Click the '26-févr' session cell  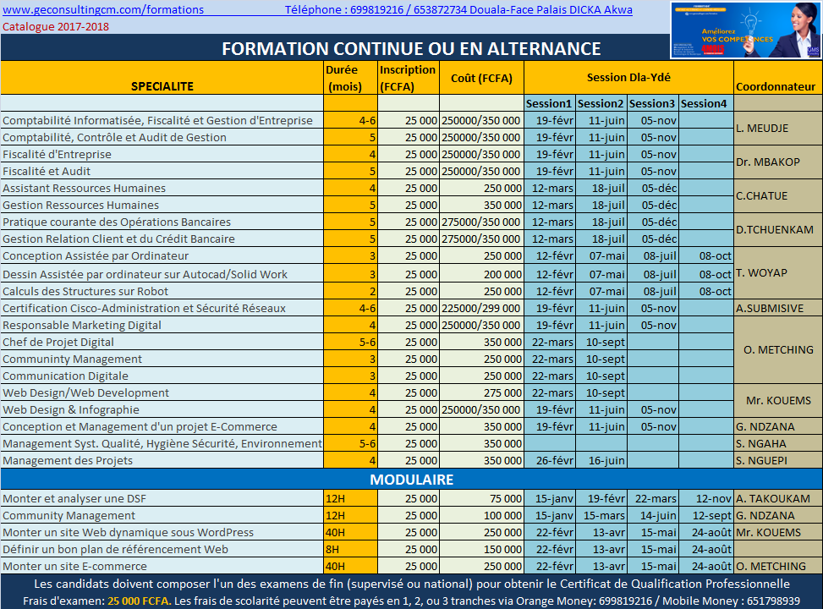[x=550, y=460]
